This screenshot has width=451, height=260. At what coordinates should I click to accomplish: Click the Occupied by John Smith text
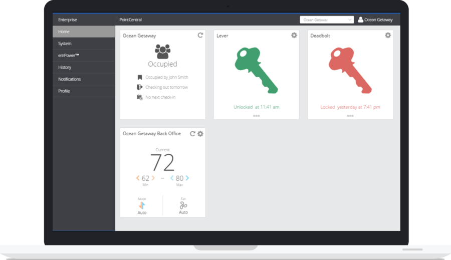coord(167,77)
